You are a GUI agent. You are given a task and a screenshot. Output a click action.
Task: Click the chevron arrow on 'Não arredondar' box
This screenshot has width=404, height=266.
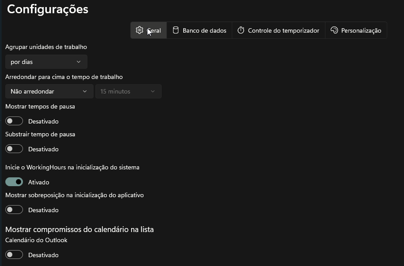pyautogui.click(x=85, y=91)
